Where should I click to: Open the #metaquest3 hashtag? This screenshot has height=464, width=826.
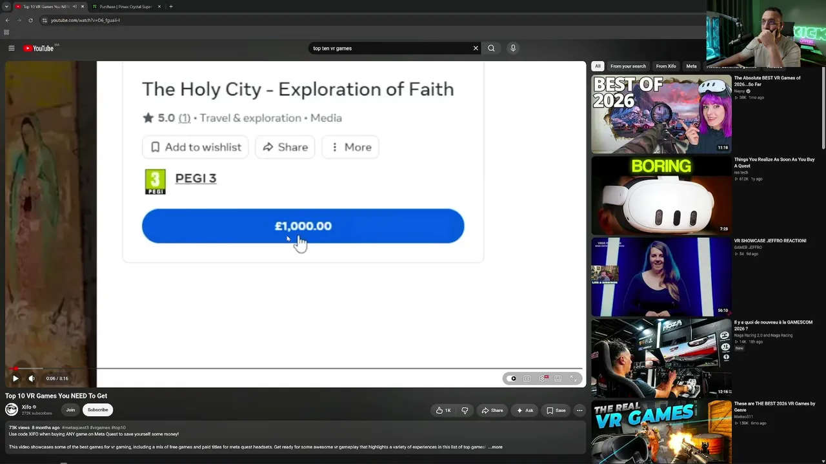[x=76, y=428]
